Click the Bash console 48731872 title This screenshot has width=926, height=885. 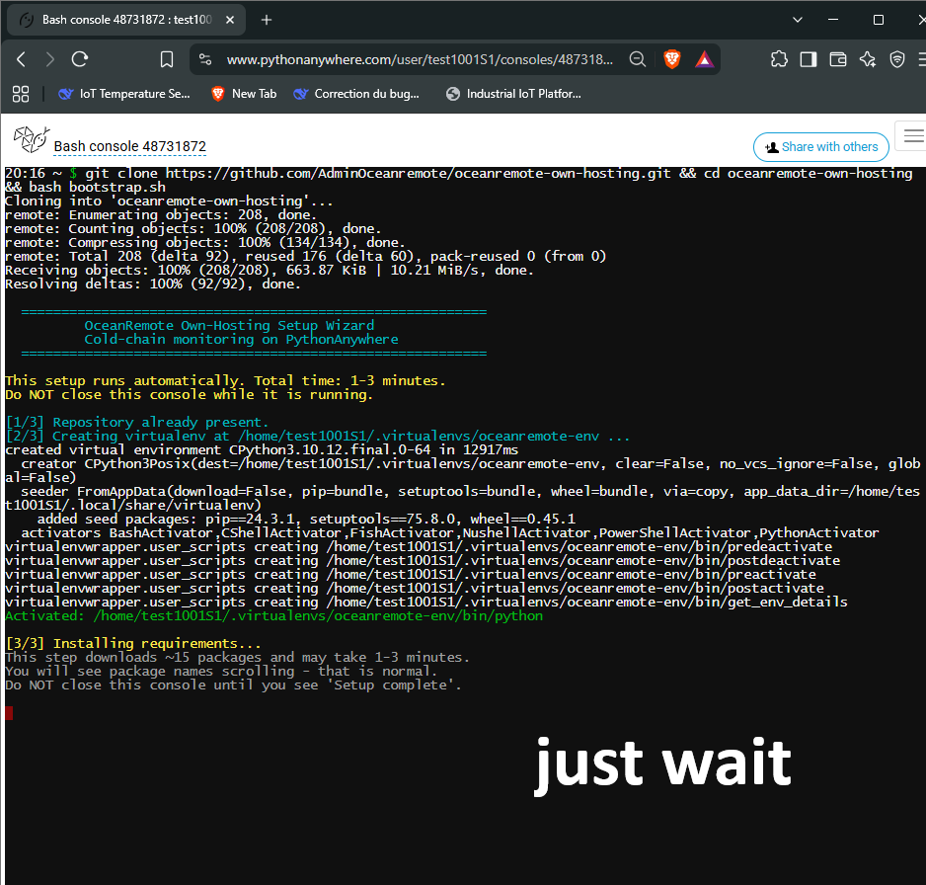130,146
